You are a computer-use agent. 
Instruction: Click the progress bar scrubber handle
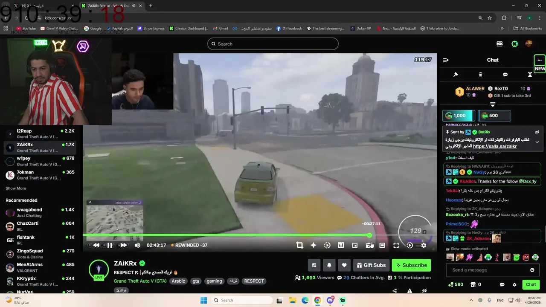pyautogui.click(x=369, y=235)
